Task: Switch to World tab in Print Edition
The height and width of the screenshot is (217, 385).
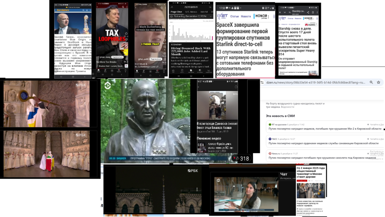Action: pyautogui.click(x=204, y=12)
